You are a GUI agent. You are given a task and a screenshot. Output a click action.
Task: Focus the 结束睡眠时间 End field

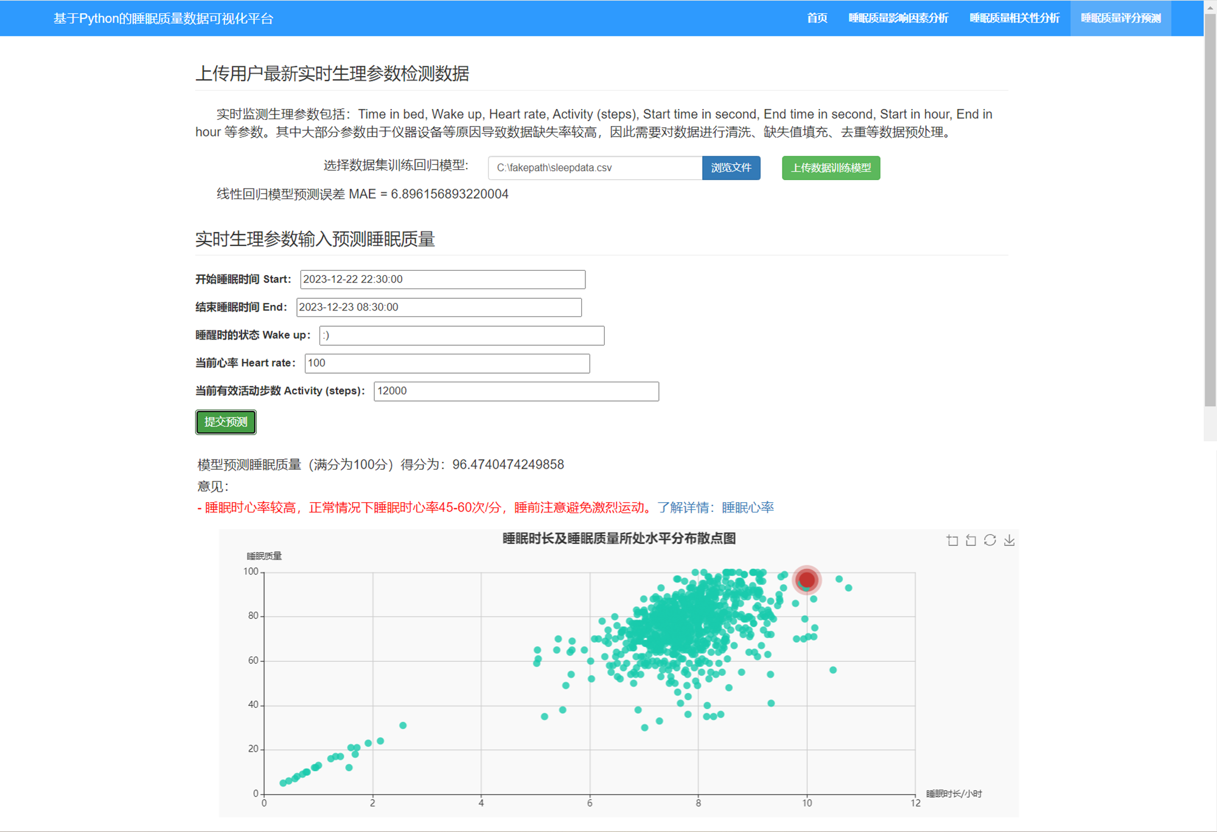439,307
